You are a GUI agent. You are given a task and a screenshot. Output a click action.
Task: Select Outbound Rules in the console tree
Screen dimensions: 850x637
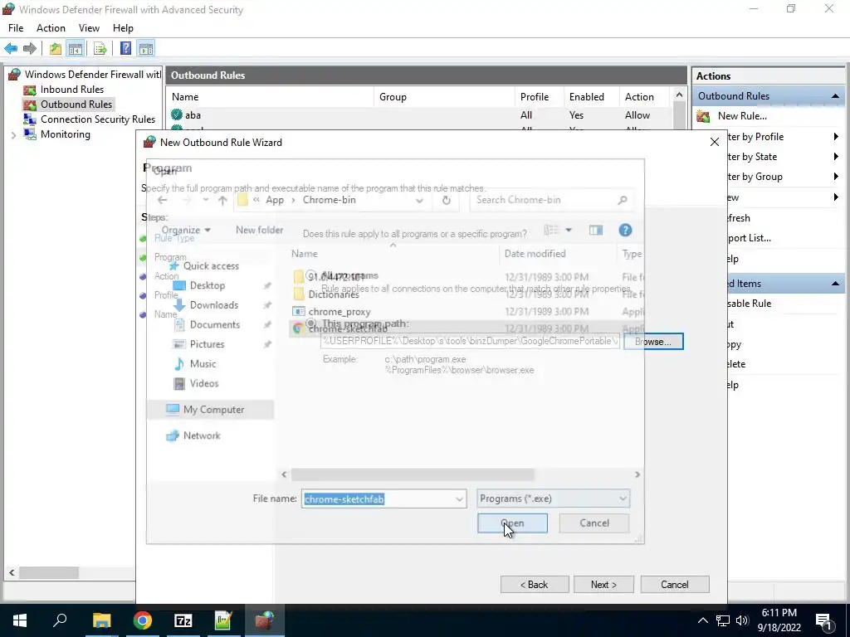76,105
